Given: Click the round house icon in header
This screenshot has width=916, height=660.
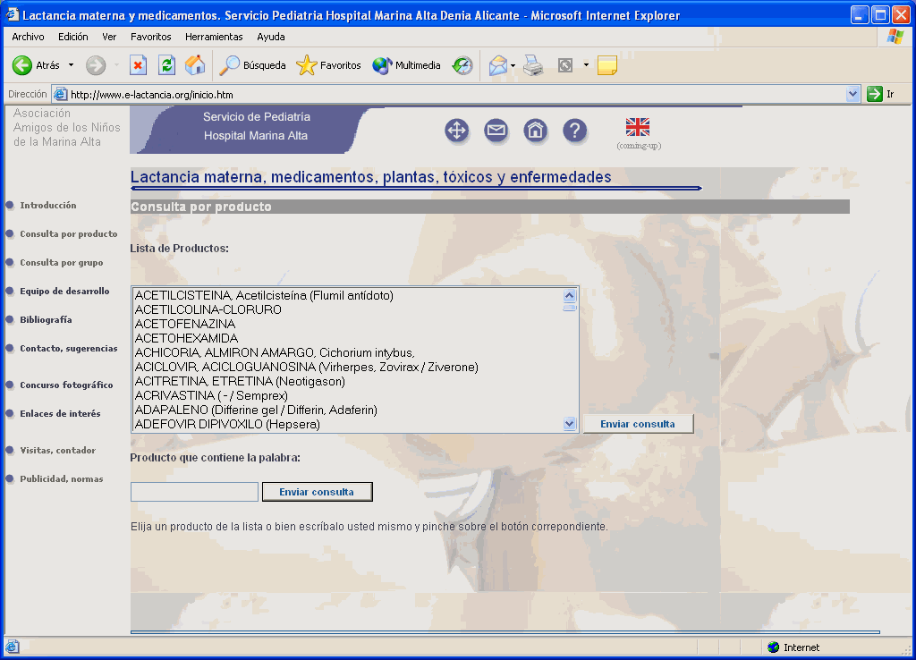Looking at the screenshot, I should [x=535, y=131].
